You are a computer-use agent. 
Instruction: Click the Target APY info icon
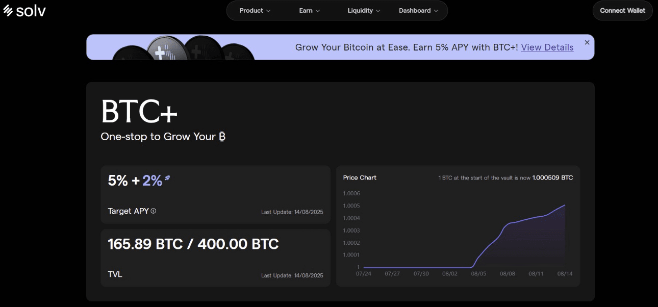pyautogui.click(x=154, y=211)
